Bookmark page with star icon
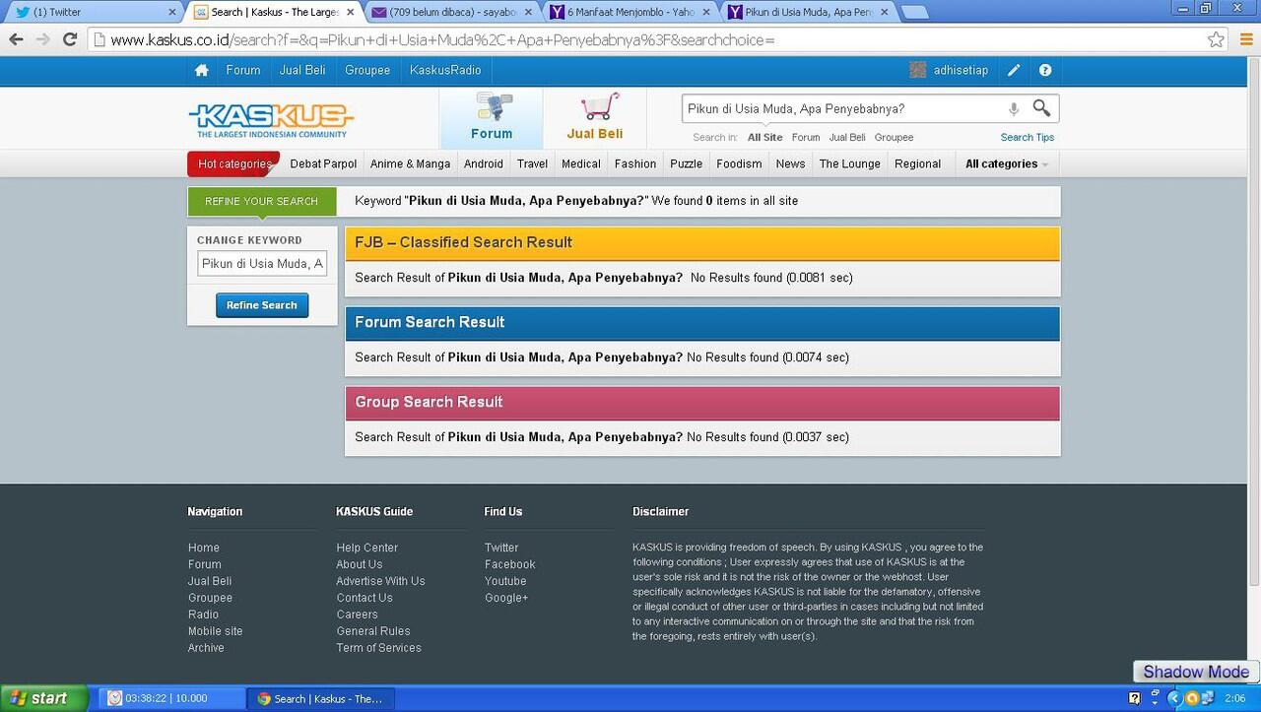The image size is (1261, 712). (1217, 39)
